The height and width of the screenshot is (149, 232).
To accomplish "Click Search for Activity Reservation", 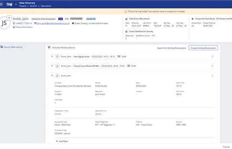I will click(172, 48).
